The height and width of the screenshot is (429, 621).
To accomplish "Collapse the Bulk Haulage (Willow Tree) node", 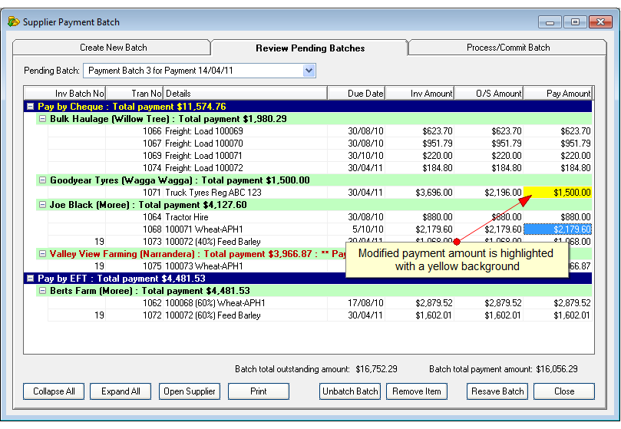I will pos(42,118).
